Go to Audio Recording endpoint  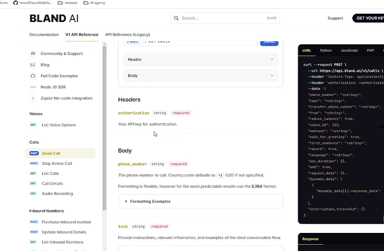click(58, 193)
